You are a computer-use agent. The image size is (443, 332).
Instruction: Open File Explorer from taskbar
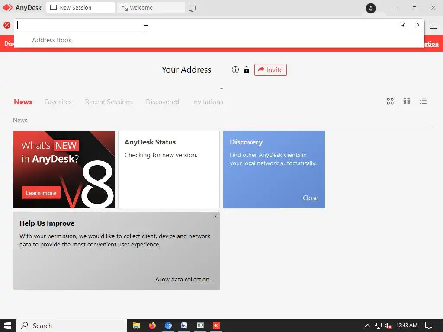[136, 326]
